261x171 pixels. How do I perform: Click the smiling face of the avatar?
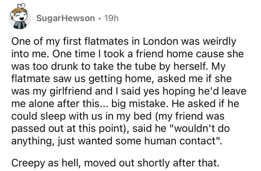pyautogui.click(x=20, y=17)
